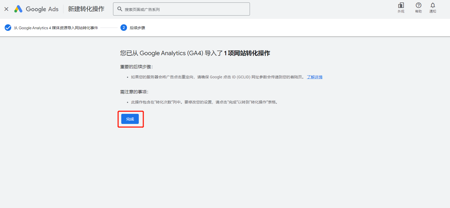Click the GCLID redirect notice text
The height and width of the screenshot is (208, 450).
tap(218, 77)
